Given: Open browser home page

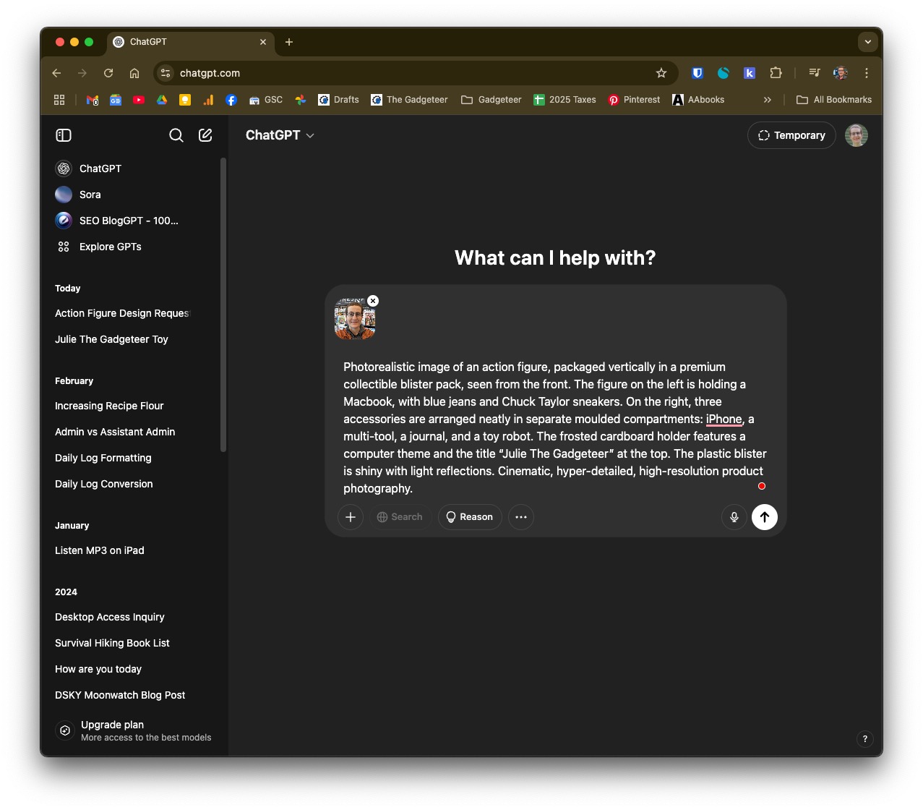Looking at the screenshot, I should coord(134,73).
